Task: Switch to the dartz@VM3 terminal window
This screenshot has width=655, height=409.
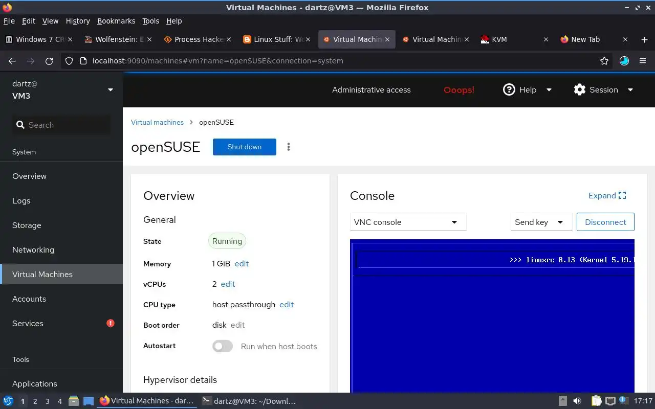Action: (x=249, y=401)
